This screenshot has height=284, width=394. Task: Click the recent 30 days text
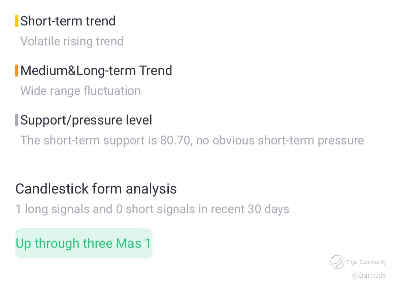click(x=250, y=209)
